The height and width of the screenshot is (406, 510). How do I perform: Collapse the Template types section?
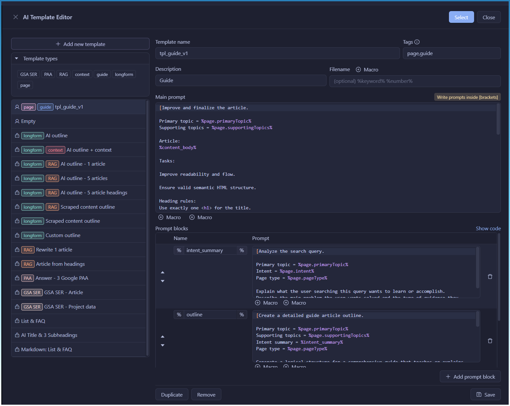pyautogui.click(x=17, y=59)
